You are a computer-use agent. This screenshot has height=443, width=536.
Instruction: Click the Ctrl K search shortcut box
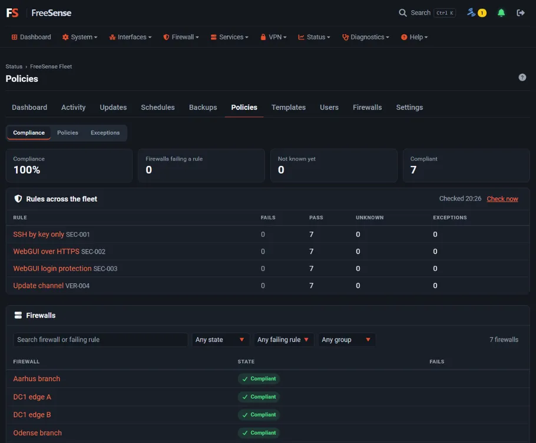click(444, 13)
